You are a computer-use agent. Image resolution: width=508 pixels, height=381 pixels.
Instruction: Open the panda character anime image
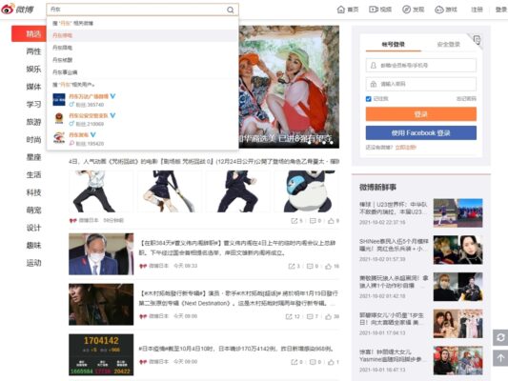click(306, 191)
